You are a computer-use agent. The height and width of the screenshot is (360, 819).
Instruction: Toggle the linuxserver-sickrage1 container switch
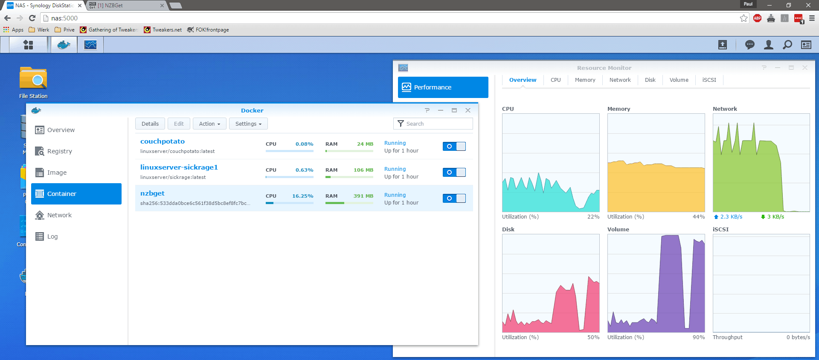click(454, 172)
